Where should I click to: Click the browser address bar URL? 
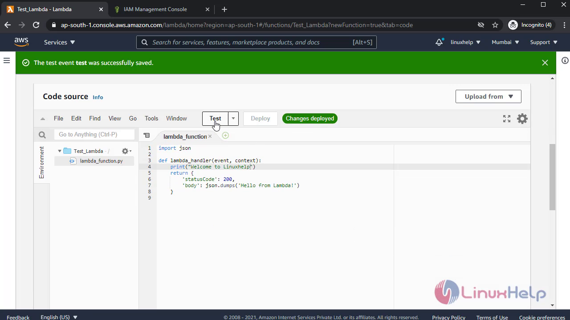tap(237, 25)
